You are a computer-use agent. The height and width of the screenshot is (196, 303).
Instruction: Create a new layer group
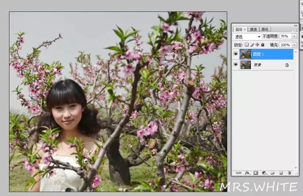(x=272, y=173)
